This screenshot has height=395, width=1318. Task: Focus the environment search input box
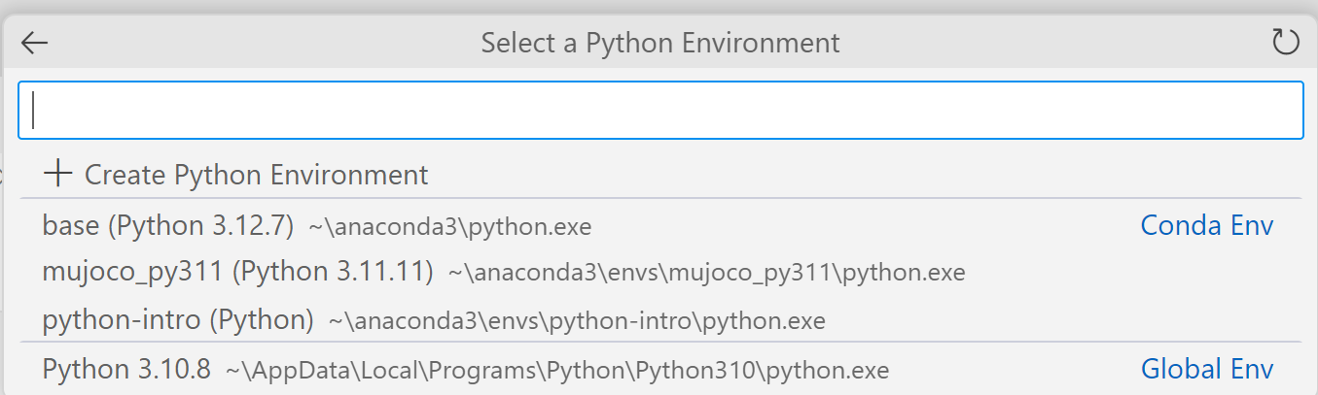660,110
